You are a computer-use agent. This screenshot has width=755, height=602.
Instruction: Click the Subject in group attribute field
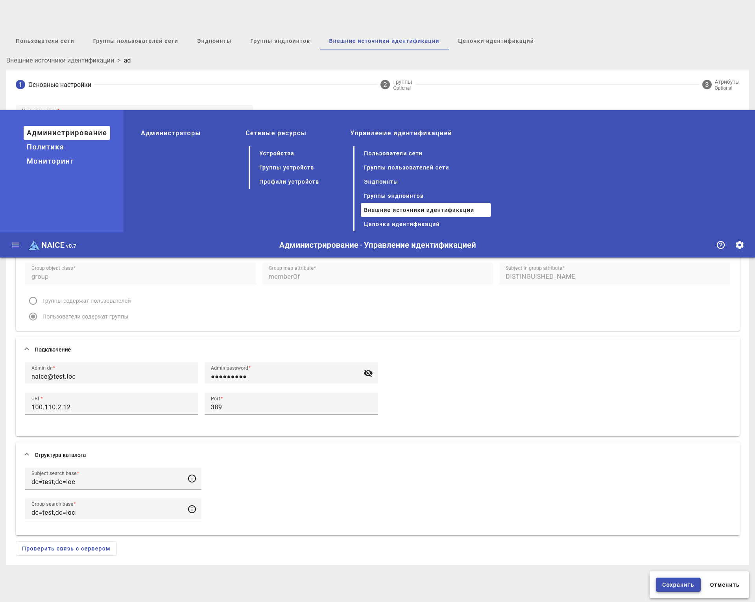pyautogui.click(x=615, y=273)
